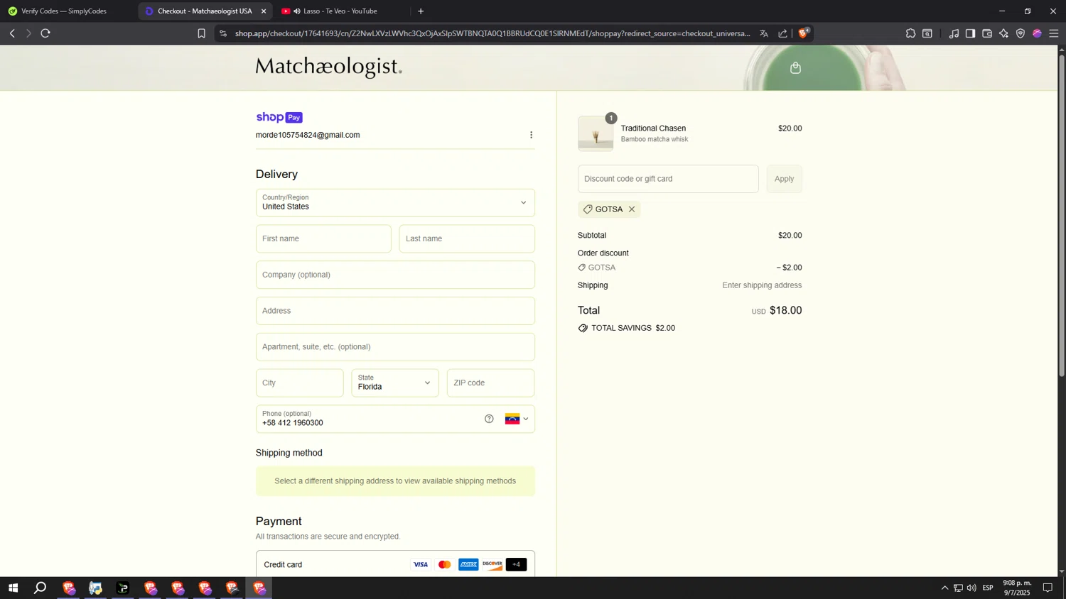The width and height of the screenshot is (1066, 599).
Task: Open the Traditional Chasen product thumbnail
Action: pyautogui.click(x=596, y=133)
